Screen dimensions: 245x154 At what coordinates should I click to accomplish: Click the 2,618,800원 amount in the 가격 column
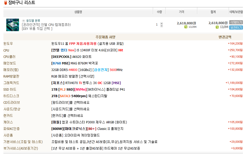tap(187, 23)
